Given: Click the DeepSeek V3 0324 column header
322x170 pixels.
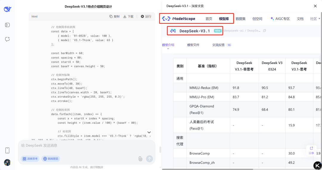Looking at the screenshot, I should point(272,66).
